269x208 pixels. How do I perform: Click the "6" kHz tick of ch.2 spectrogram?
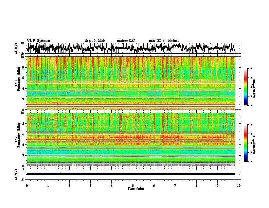(24, 134)
